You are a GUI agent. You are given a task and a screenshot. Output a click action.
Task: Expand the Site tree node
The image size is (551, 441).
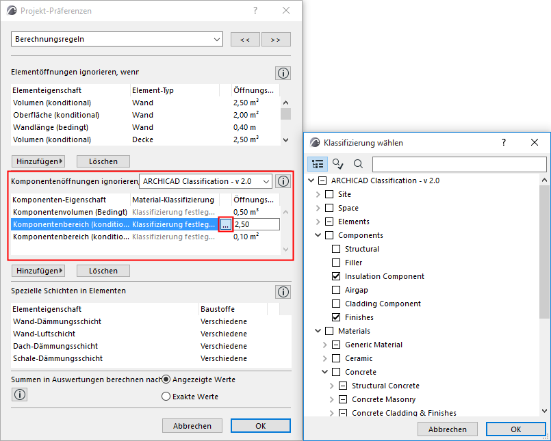pos(318,194)
